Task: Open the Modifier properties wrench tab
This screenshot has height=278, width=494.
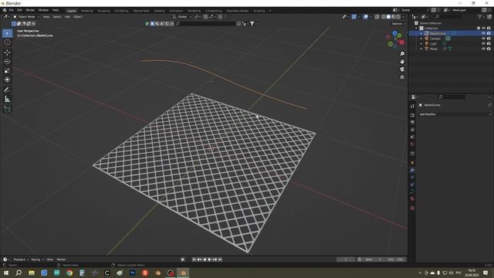Action: pos(412,170)
